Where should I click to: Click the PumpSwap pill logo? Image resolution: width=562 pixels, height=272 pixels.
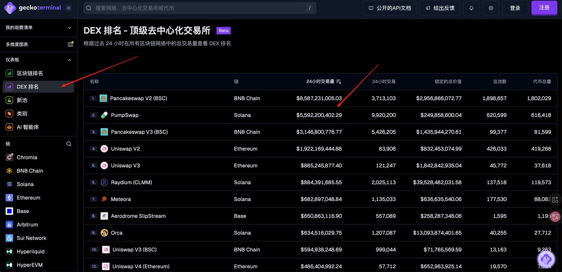click(x=104, y=115)
